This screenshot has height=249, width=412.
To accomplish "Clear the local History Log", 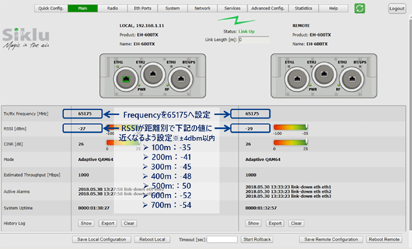I will tap(129, 223).
